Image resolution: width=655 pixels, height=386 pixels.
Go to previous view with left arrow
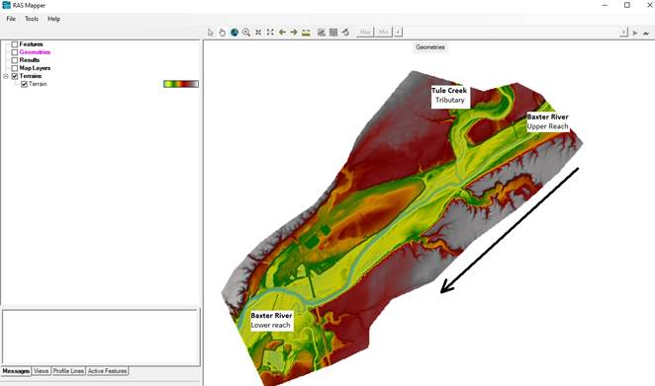click(x=282, y=33)
